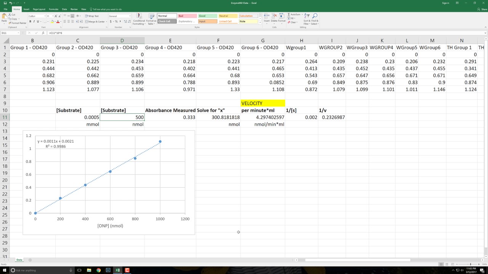Apply the Good cell style
This screenshot has height=274, width=488.
[x=207, y=16]
